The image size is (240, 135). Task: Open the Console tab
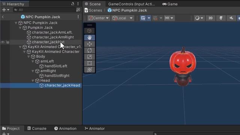click(37, 128)
